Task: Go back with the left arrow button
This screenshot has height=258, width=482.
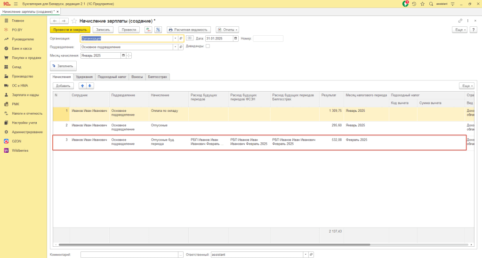Action: pyautogui.click(x=55, y=21)
